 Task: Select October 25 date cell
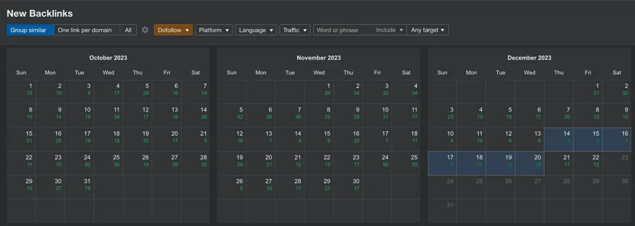pos(109,163)
